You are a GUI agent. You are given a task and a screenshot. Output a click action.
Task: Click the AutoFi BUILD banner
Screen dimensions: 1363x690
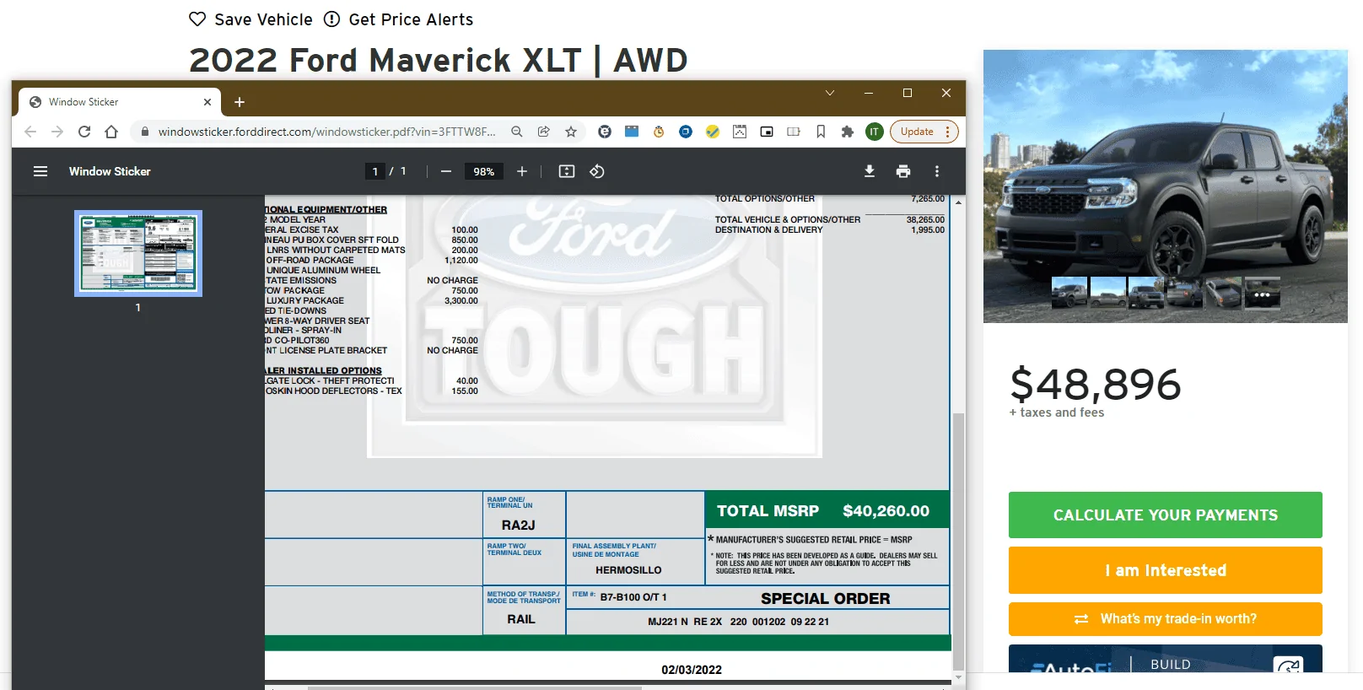[1166, 660]
